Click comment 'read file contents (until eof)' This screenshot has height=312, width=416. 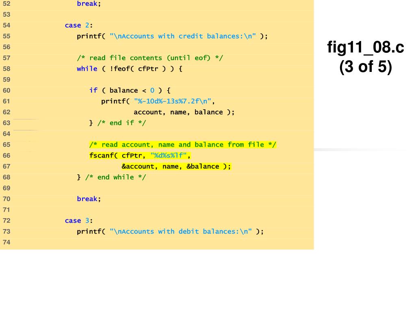pyautogui.click(x=150, y=58)
